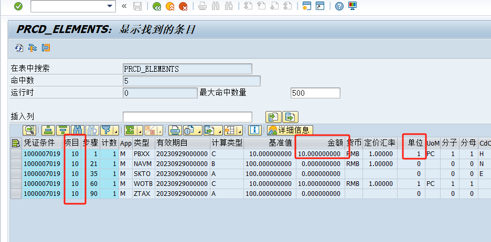Click ALV Find Next icon

[x=92, y=130]
